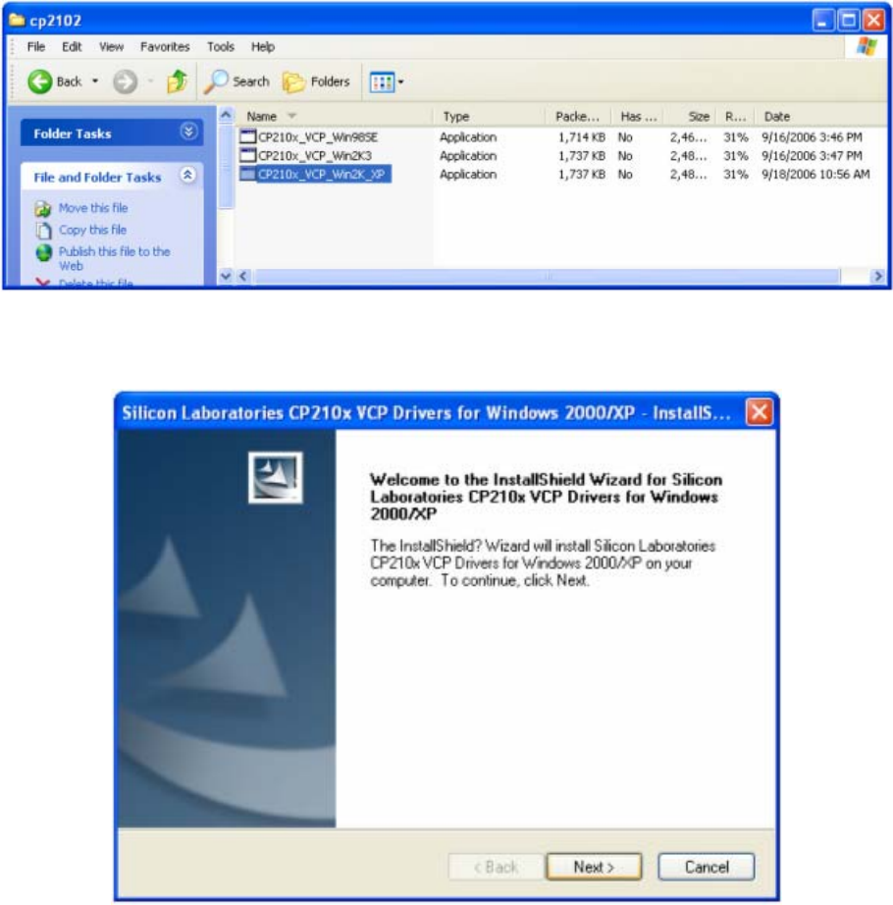Click the CP210x_VCP_Win2K3 application icon

point(247,155)
